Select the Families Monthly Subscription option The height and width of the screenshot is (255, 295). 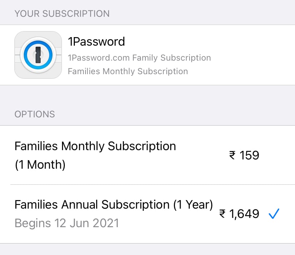pyautogui.click(x=95, y=146)
